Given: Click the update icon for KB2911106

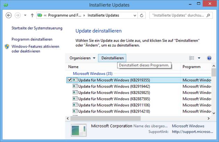Looking at the screenshot, I should pos(75,105).
